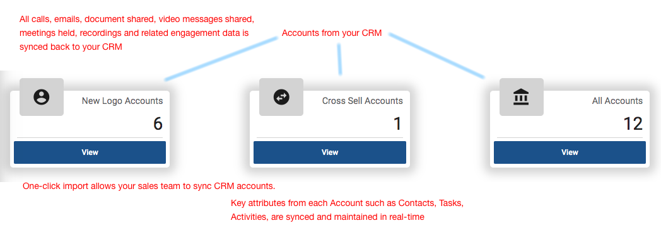Click the person icon on New Logo Accounts
661x252 pixels.
coord(42,97)
